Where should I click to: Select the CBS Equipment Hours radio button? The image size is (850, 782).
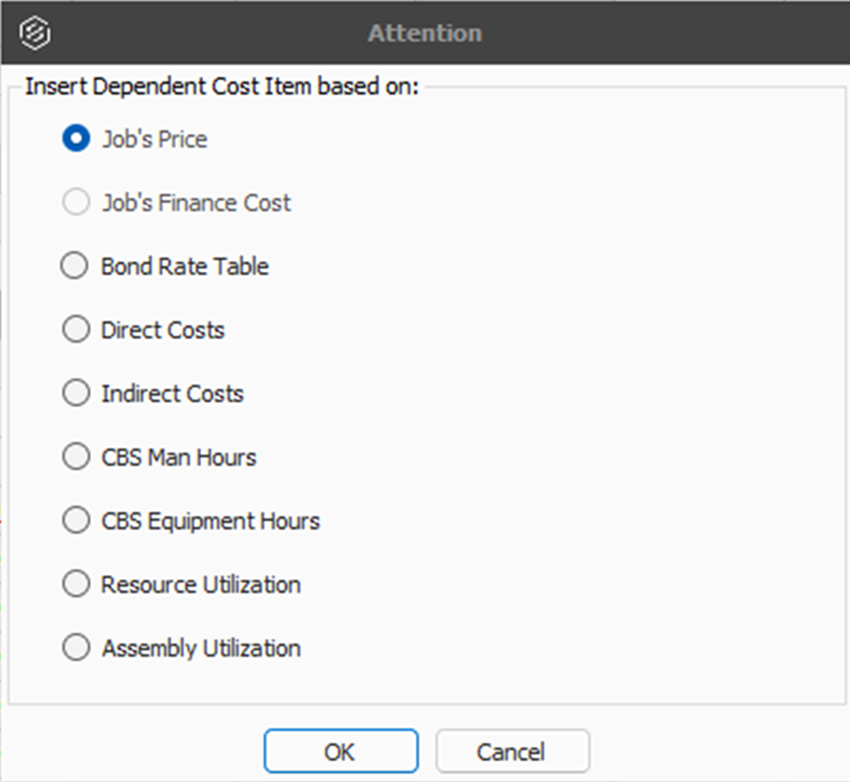(x=76, y=521)
